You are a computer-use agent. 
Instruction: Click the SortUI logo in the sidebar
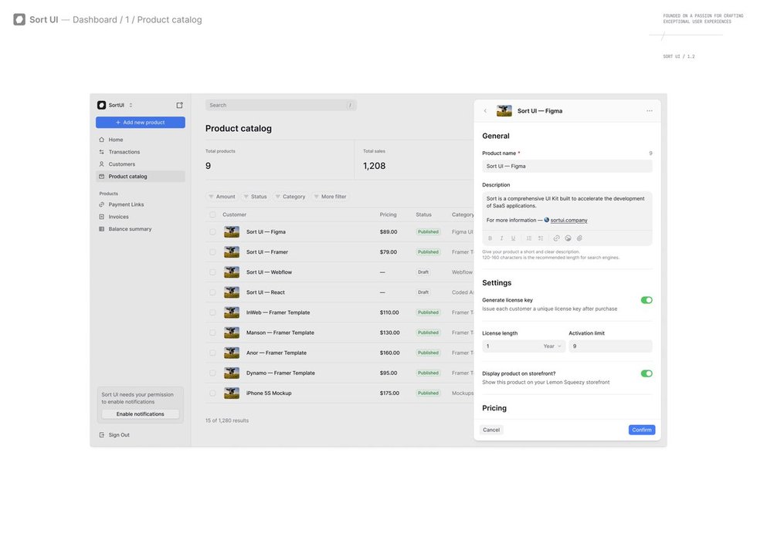point(101,105)
